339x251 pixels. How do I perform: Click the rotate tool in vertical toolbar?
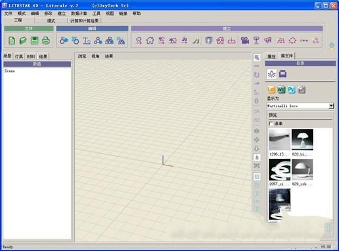257,75
